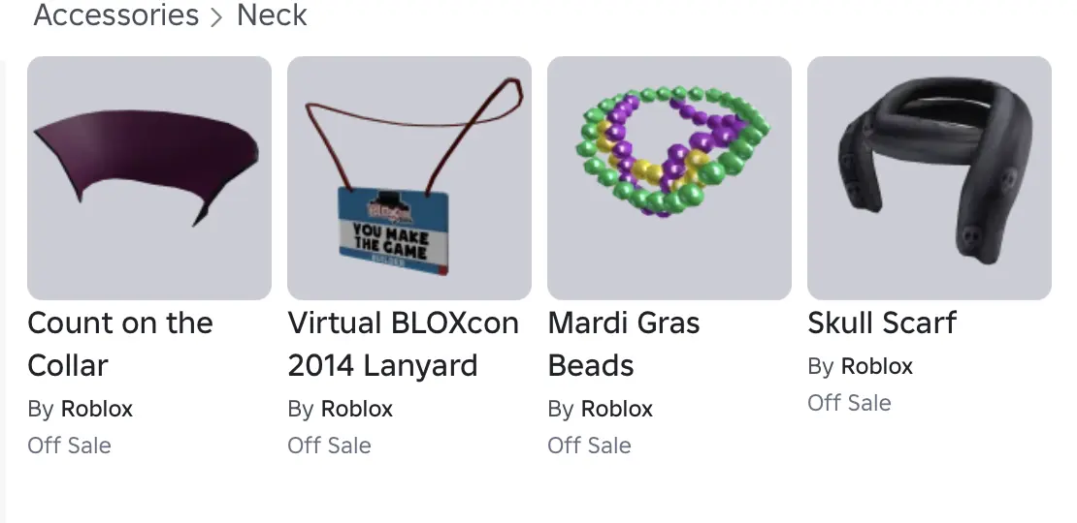The height and width of the screenshot is (523, 1077).
Task: Click the breadcrumb chevron between Accessories and Neck
Action: 217,17
